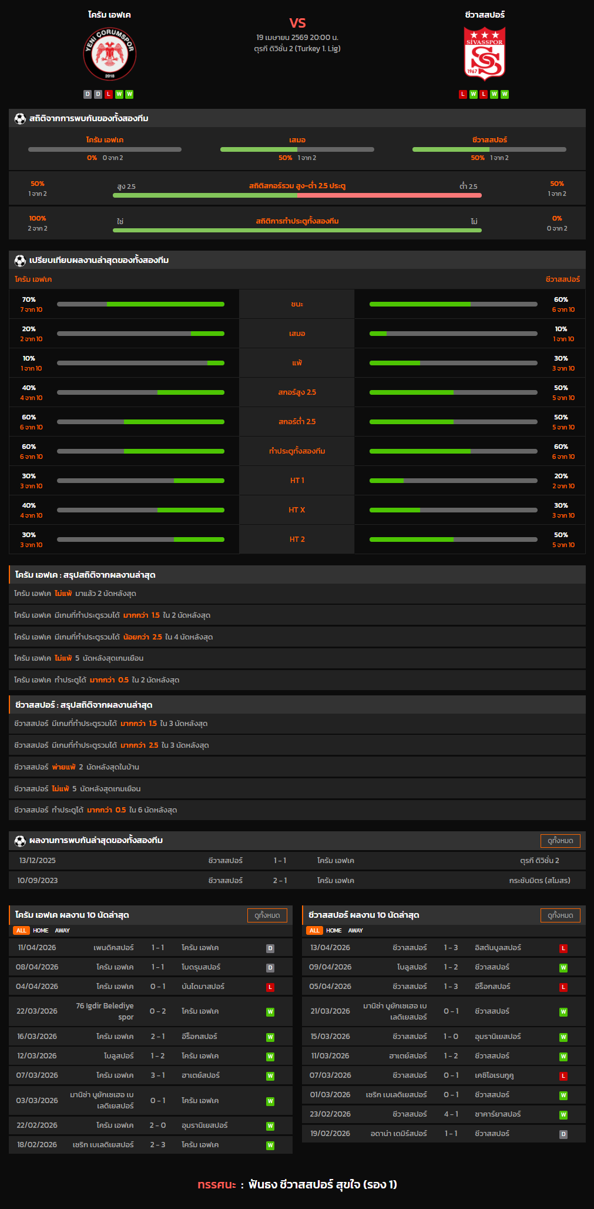The width and height of the screenshot is (594, 1209).
Task: Open the 13/12/2025 Sivasspor 1-1 match row
Action: [297, 861]
